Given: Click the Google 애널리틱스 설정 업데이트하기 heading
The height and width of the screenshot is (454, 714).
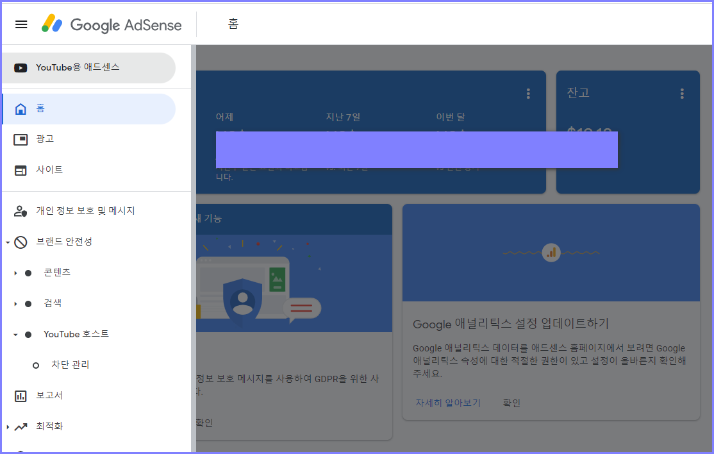Looking at the screenshot, I should 510,324.
